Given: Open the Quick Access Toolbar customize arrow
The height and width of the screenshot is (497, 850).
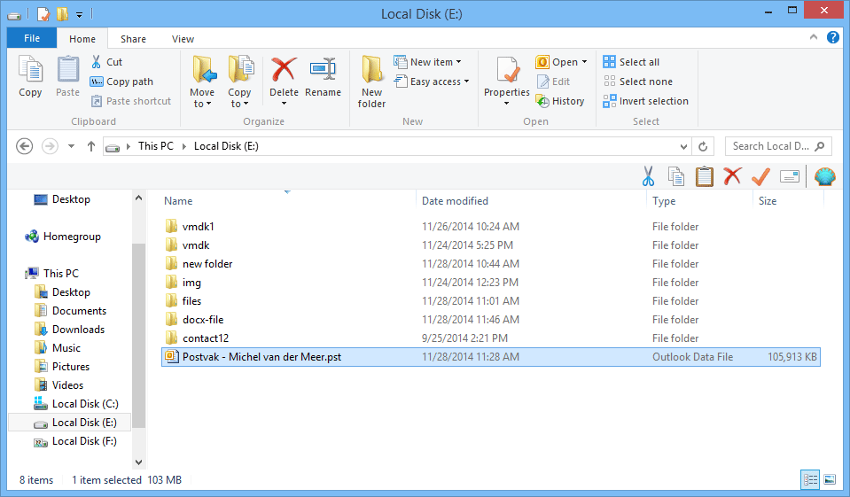Looking at the screenshot, I should click(x=79, y=15).
